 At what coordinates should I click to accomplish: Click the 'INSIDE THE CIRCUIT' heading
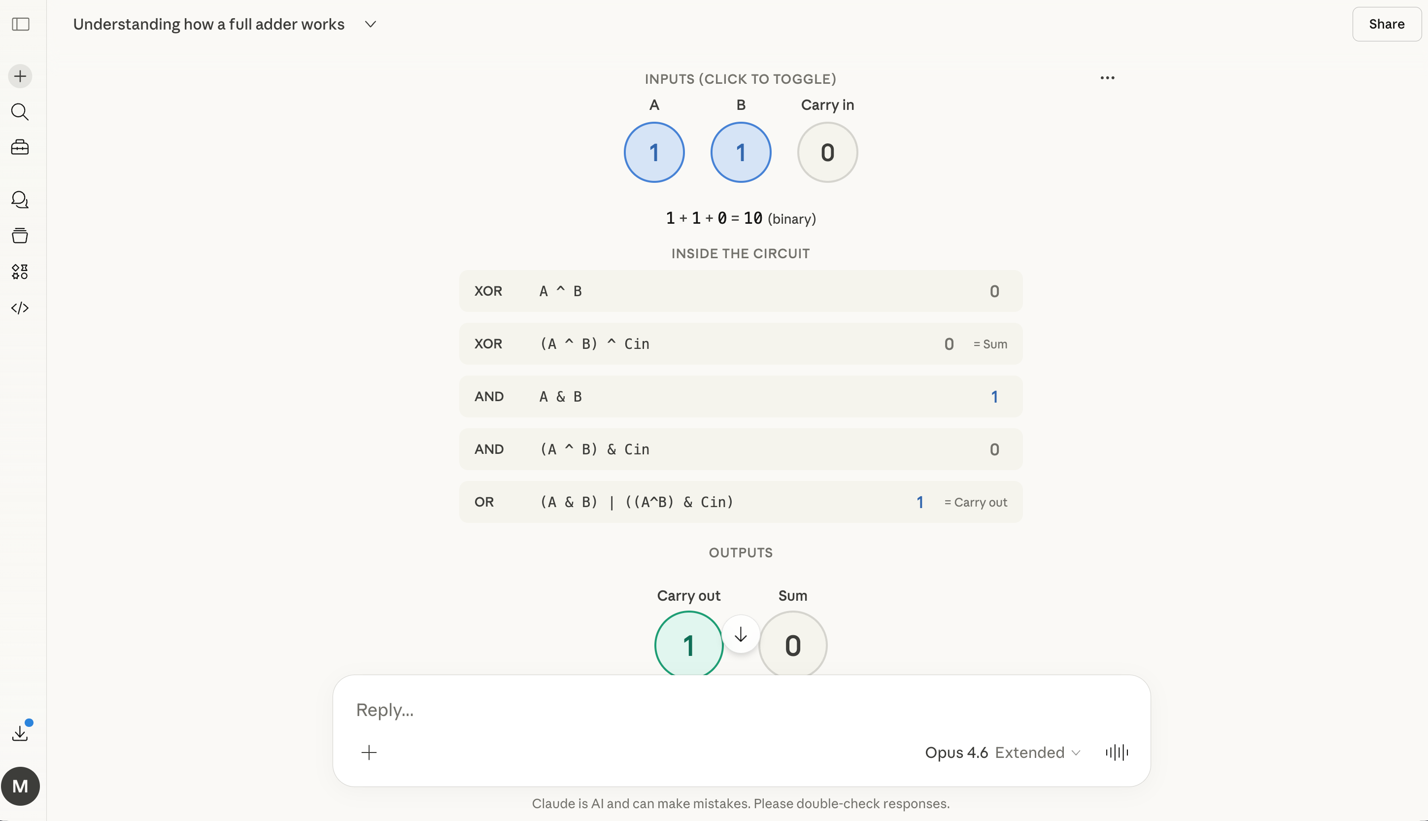tap(741, 254)
